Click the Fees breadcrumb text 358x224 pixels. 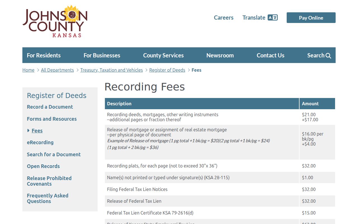(x=196, y=70)
